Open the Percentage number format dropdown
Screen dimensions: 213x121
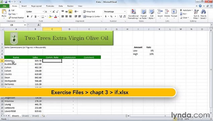125,12
